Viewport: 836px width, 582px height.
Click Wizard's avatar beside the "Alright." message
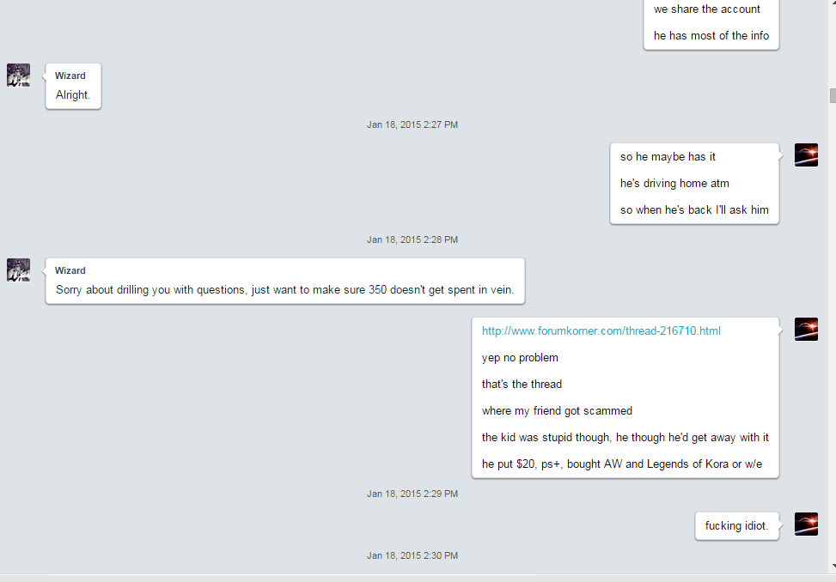point(18,75)
